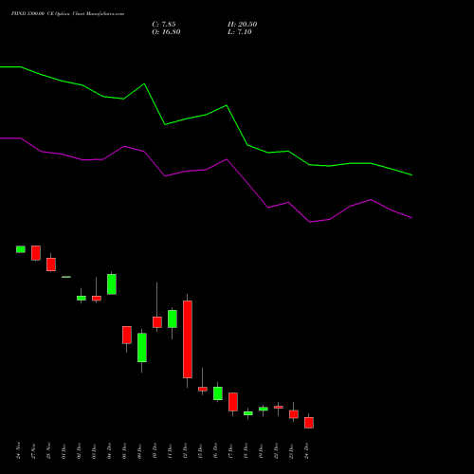Select the green candle above 04 Dec
The width and height of the screenshot is (474, 474).
[x=112, y=284]
